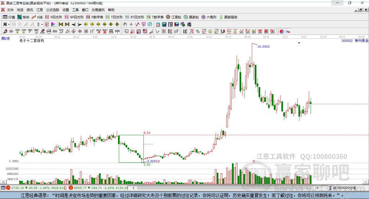369x199 pixels.
Task: Jump to first bar with skip-to-start icon
Action: pyautogui.click(x=61, y=24)
